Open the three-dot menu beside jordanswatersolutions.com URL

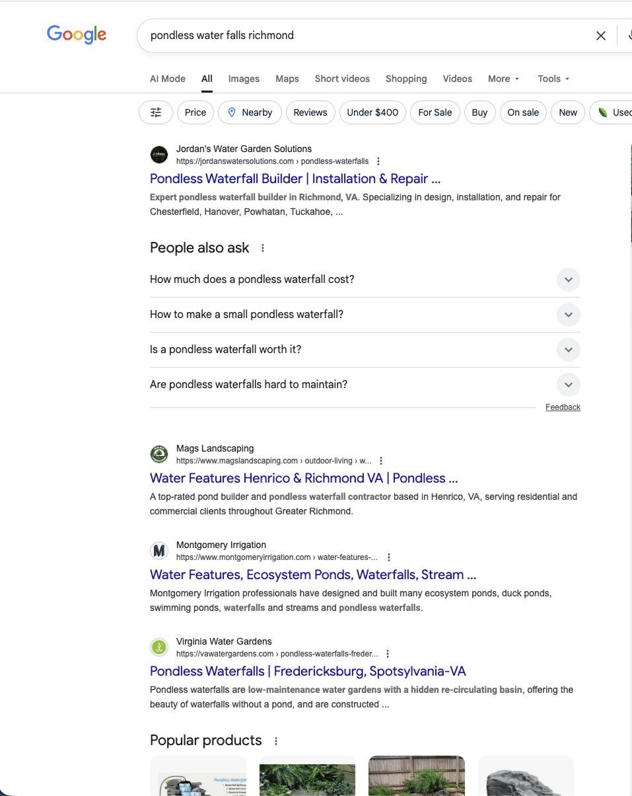(x=378, y=161)
